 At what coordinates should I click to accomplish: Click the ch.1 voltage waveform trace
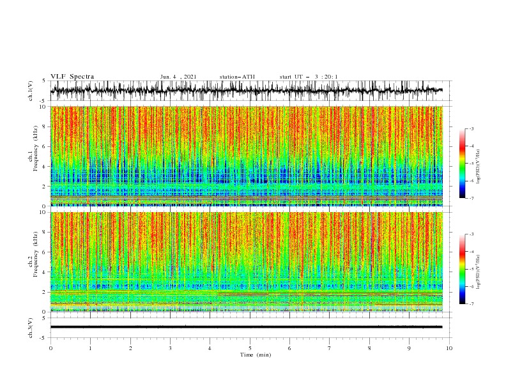(x=247, y=90)
